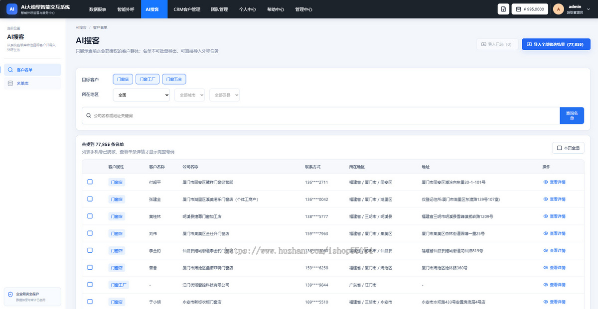Select the 门窗工厂 target customer filter
Image resolution: width=598 pixels, height=309 pixels.
[148, 80]
